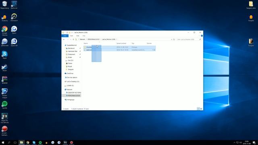Select Hämtade filer in navigation pane
The image size is (258, 145).
tap(73, 51)
